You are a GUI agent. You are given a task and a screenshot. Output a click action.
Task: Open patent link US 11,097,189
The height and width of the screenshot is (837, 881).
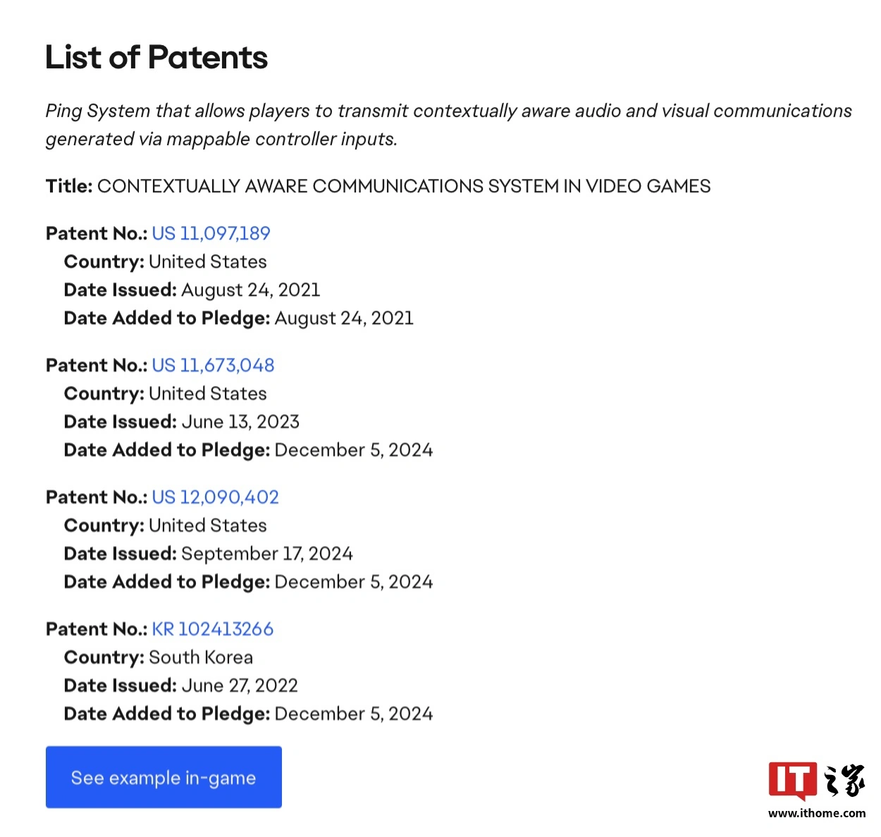pos(211,233)
